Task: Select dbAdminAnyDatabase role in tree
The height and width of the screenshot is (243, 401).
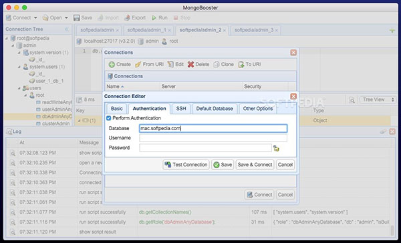Action: 57,117
